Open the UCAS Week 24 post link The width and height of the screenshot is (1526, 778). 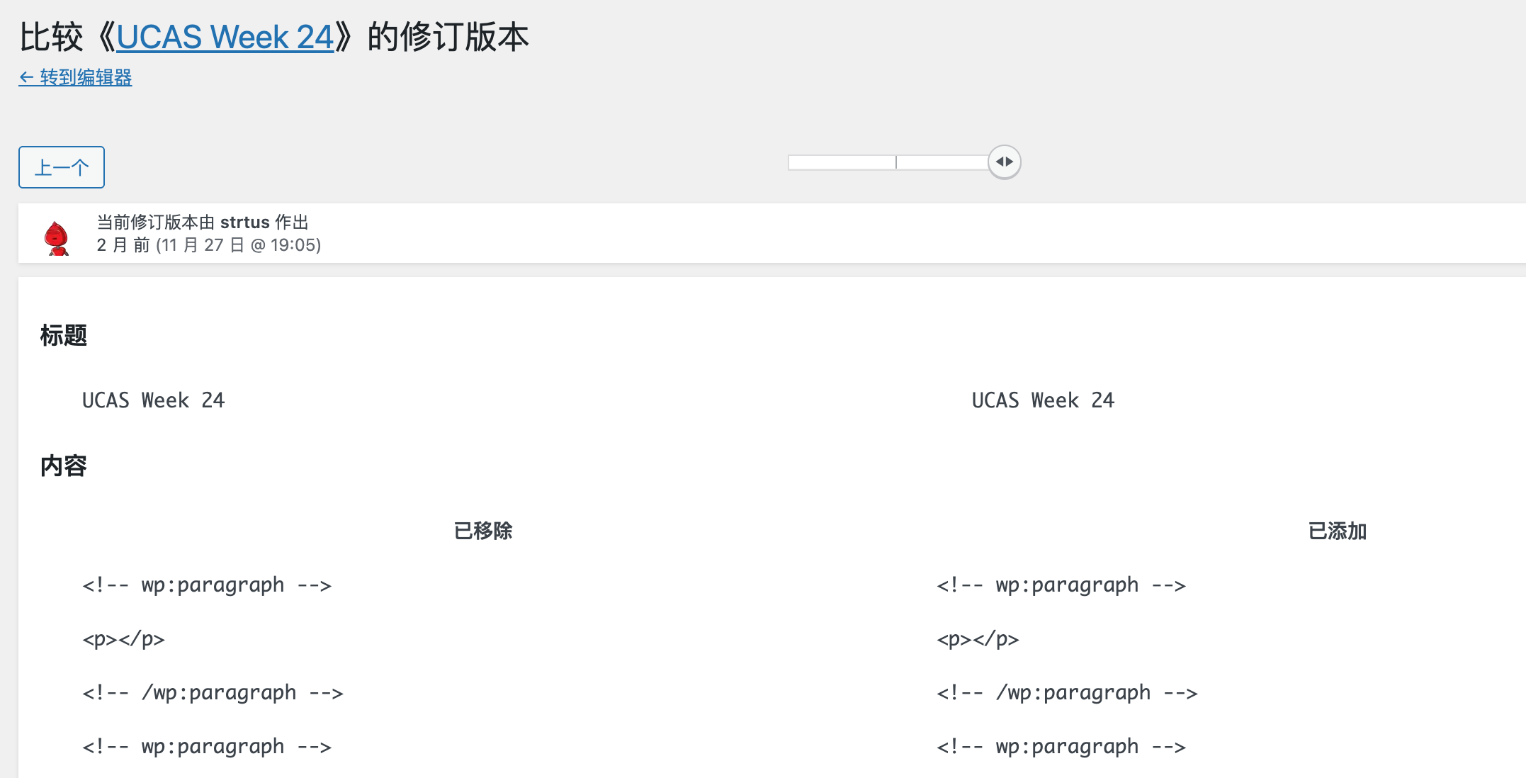(x=225, y=37)
